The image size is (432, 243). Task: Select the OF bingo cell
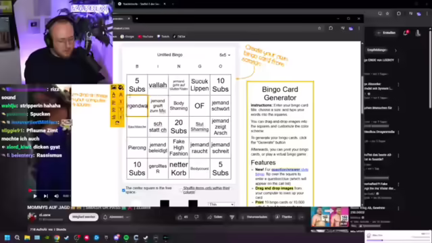coord(200,106)
